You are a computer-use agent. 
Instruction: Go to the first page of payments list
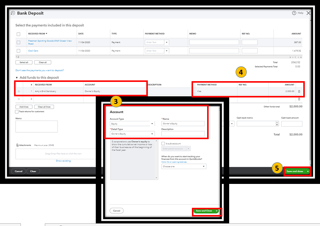point(290,57)
